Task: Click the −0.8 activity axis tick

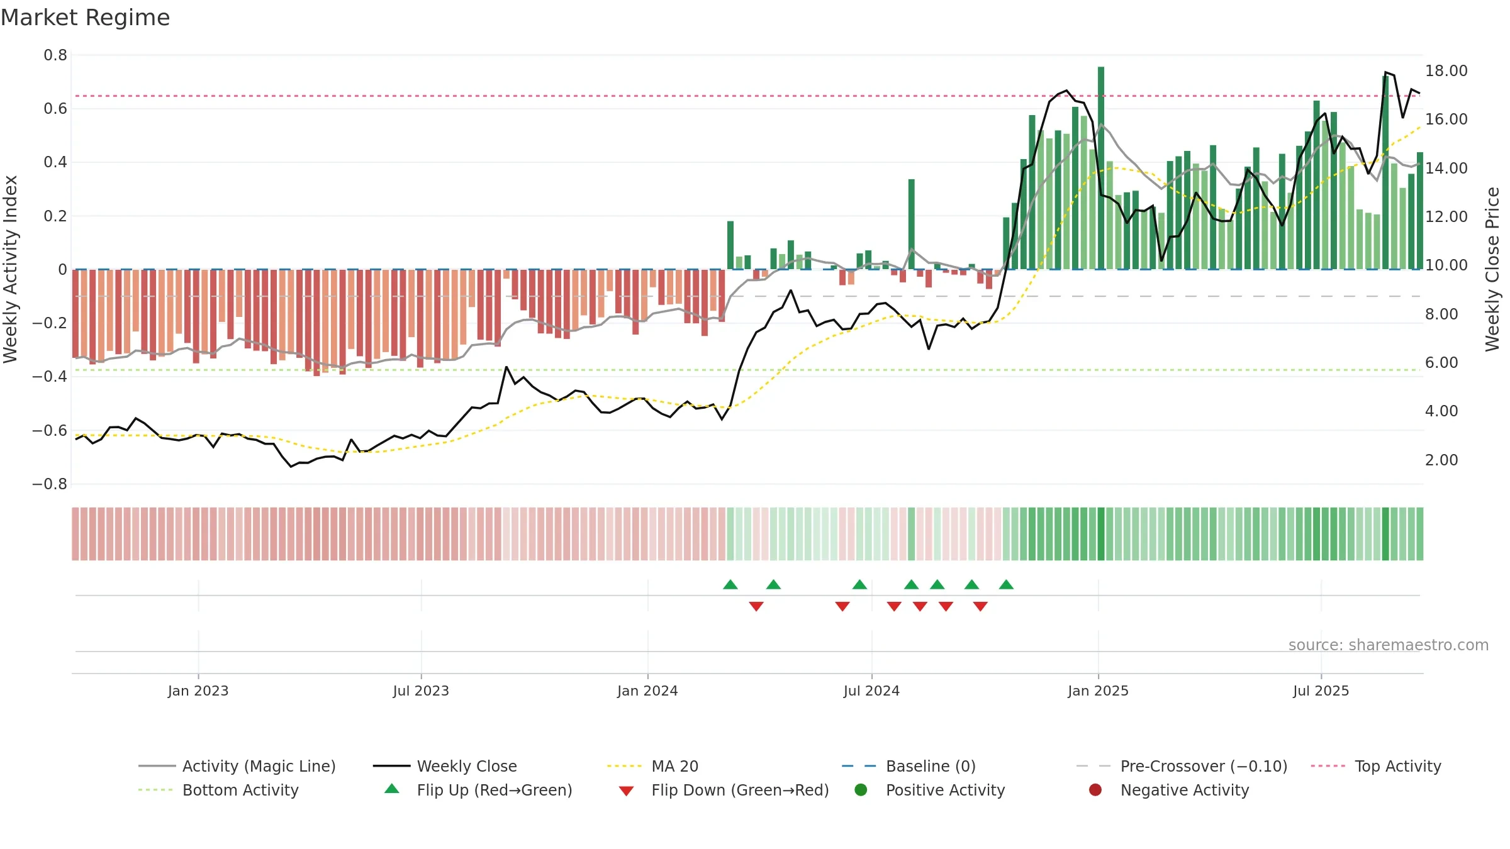Action: (50, 484)
